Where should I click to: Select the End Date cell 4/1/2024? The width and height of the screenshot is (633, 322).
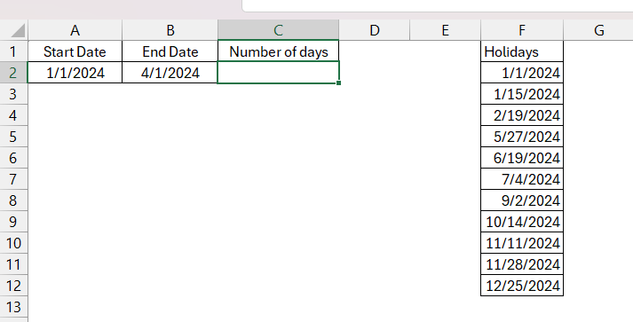coord(170,73)
